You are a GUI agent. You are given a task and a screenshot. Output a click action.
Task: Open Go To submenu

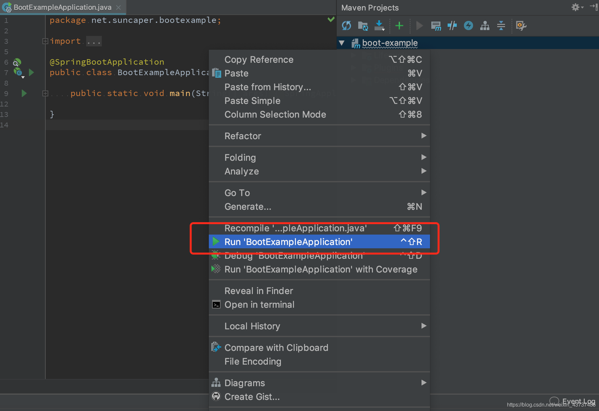319,193
